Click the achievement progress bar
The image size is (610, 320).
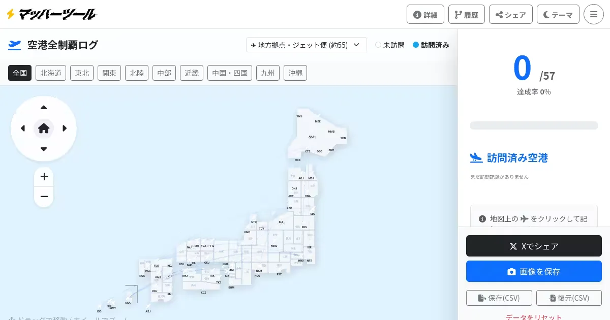534,125
